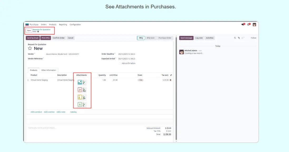This screenshot has height=152, width=289.
Task: Open the gear actions menu beside New
Action: click(x=38, y=32)
